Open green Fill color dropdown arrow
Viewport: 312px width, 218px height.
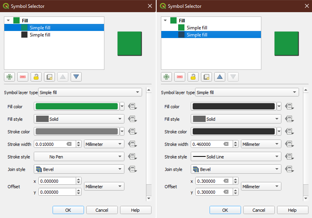(x=122, y=106)
